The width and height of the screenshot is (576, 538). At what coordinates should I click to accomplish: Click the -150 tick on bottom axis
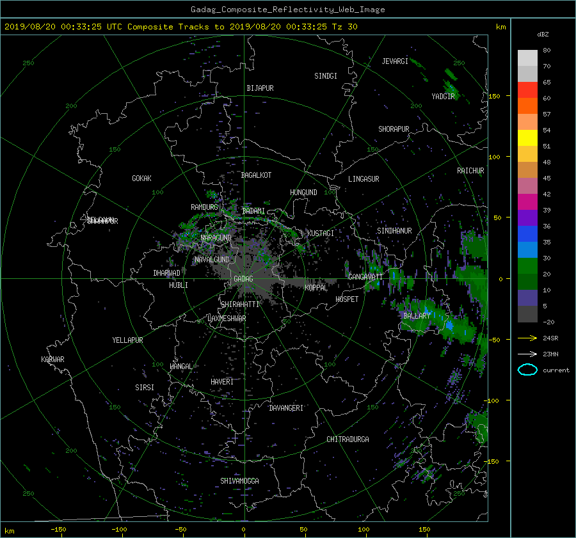[x=58, y=530]
